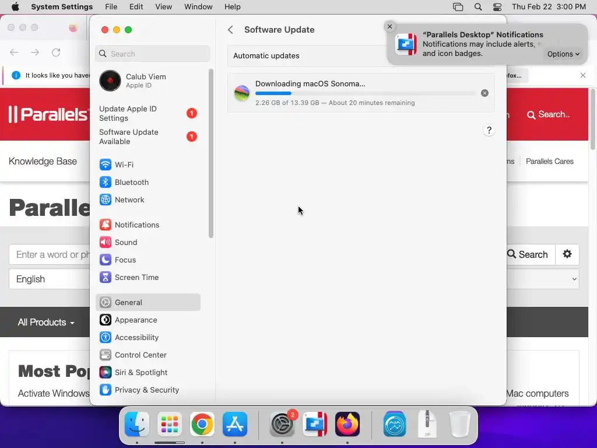The image size is (597, 448).
Task: Click the macOS Sonoma download progress bar
Action: coord(365,93)
